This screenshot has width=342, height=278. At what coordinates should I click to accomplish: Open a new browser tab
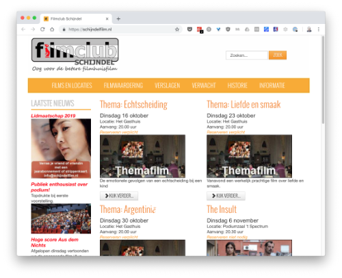click(x=118, y=18)
